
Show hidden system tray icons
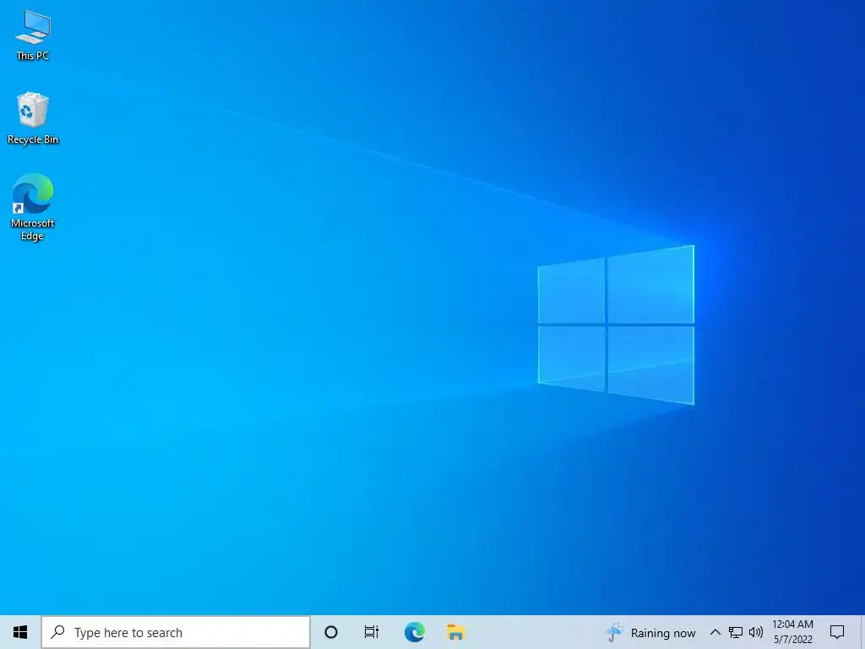[715, 632]
